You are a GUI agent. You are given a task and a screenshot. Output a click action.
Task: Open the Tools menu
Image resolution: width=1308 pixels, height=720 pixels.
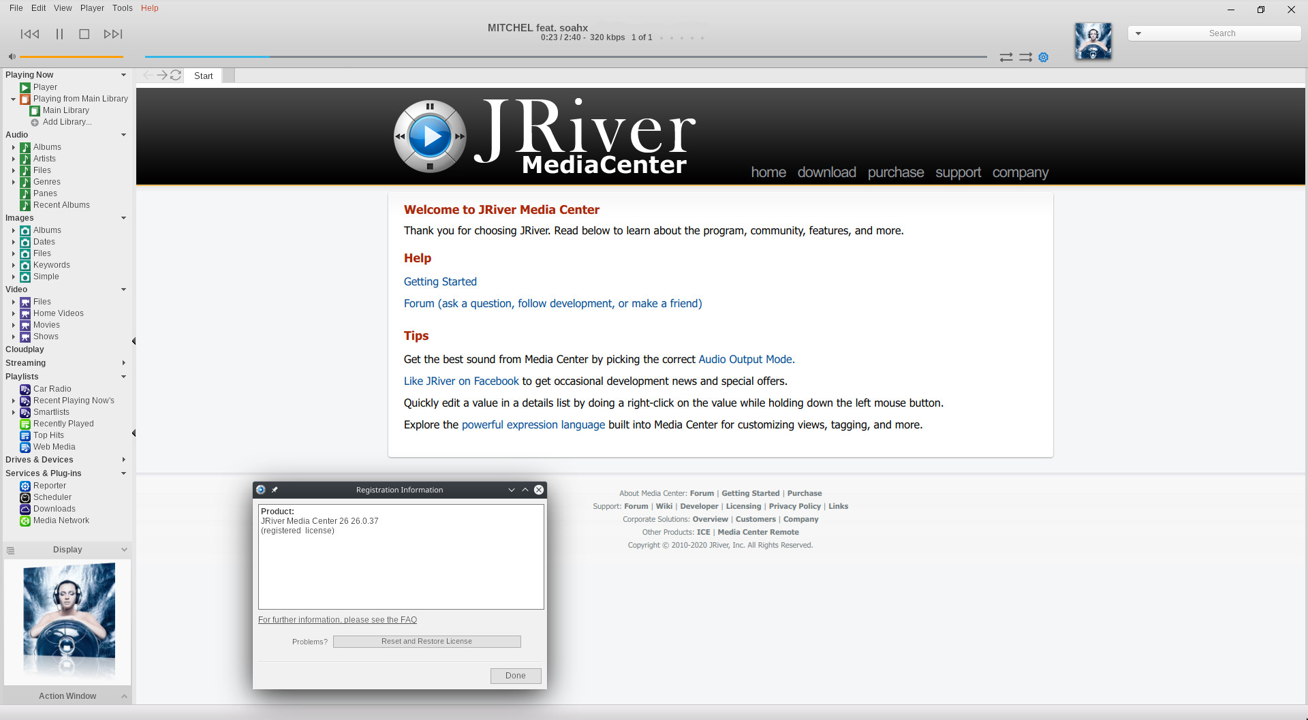click(x=123, y=8)
